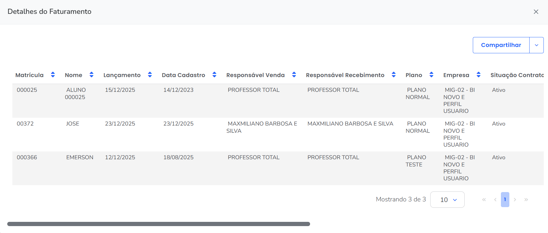Sort by Lançamento date icon
Image resolution: width=548 pixels, height=233 pixels.
click(150, 75)
